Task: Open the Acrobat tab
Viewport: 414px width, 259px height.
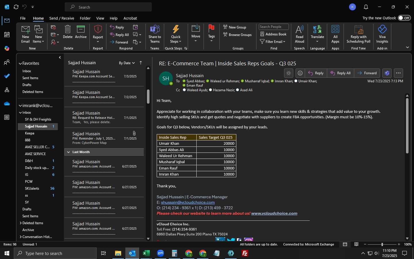Action: tap(130, 18)
